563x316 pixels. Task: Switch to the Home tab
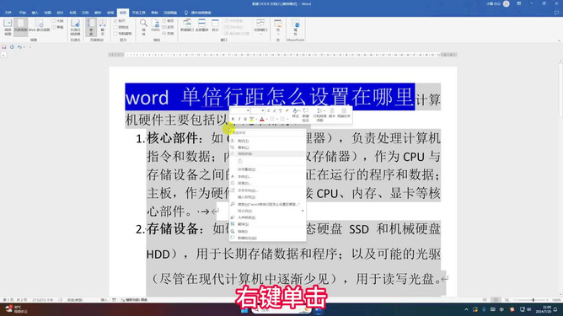click(22, 13)
